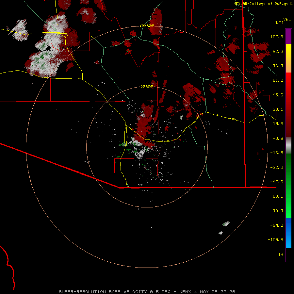Viewport: 294px width, 294px height.
Task: Click the 107.8 velocity scale value
Action: point(277,37)
